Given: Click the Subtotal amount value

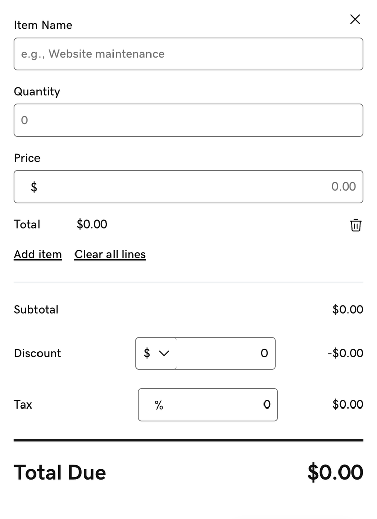Looking at the screenshot, I should pos(348,309).
